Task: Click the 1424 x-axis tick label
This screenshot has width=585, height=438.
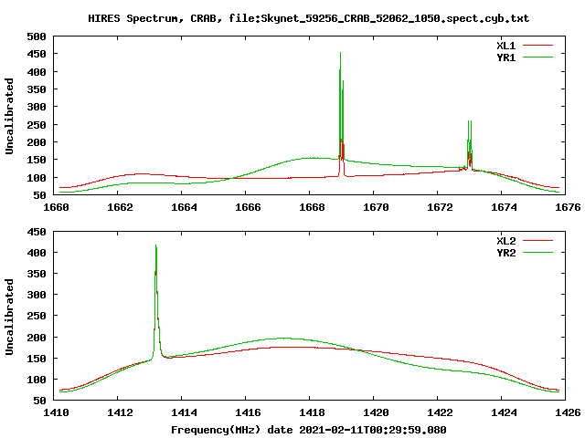Action: pos(504,412)
